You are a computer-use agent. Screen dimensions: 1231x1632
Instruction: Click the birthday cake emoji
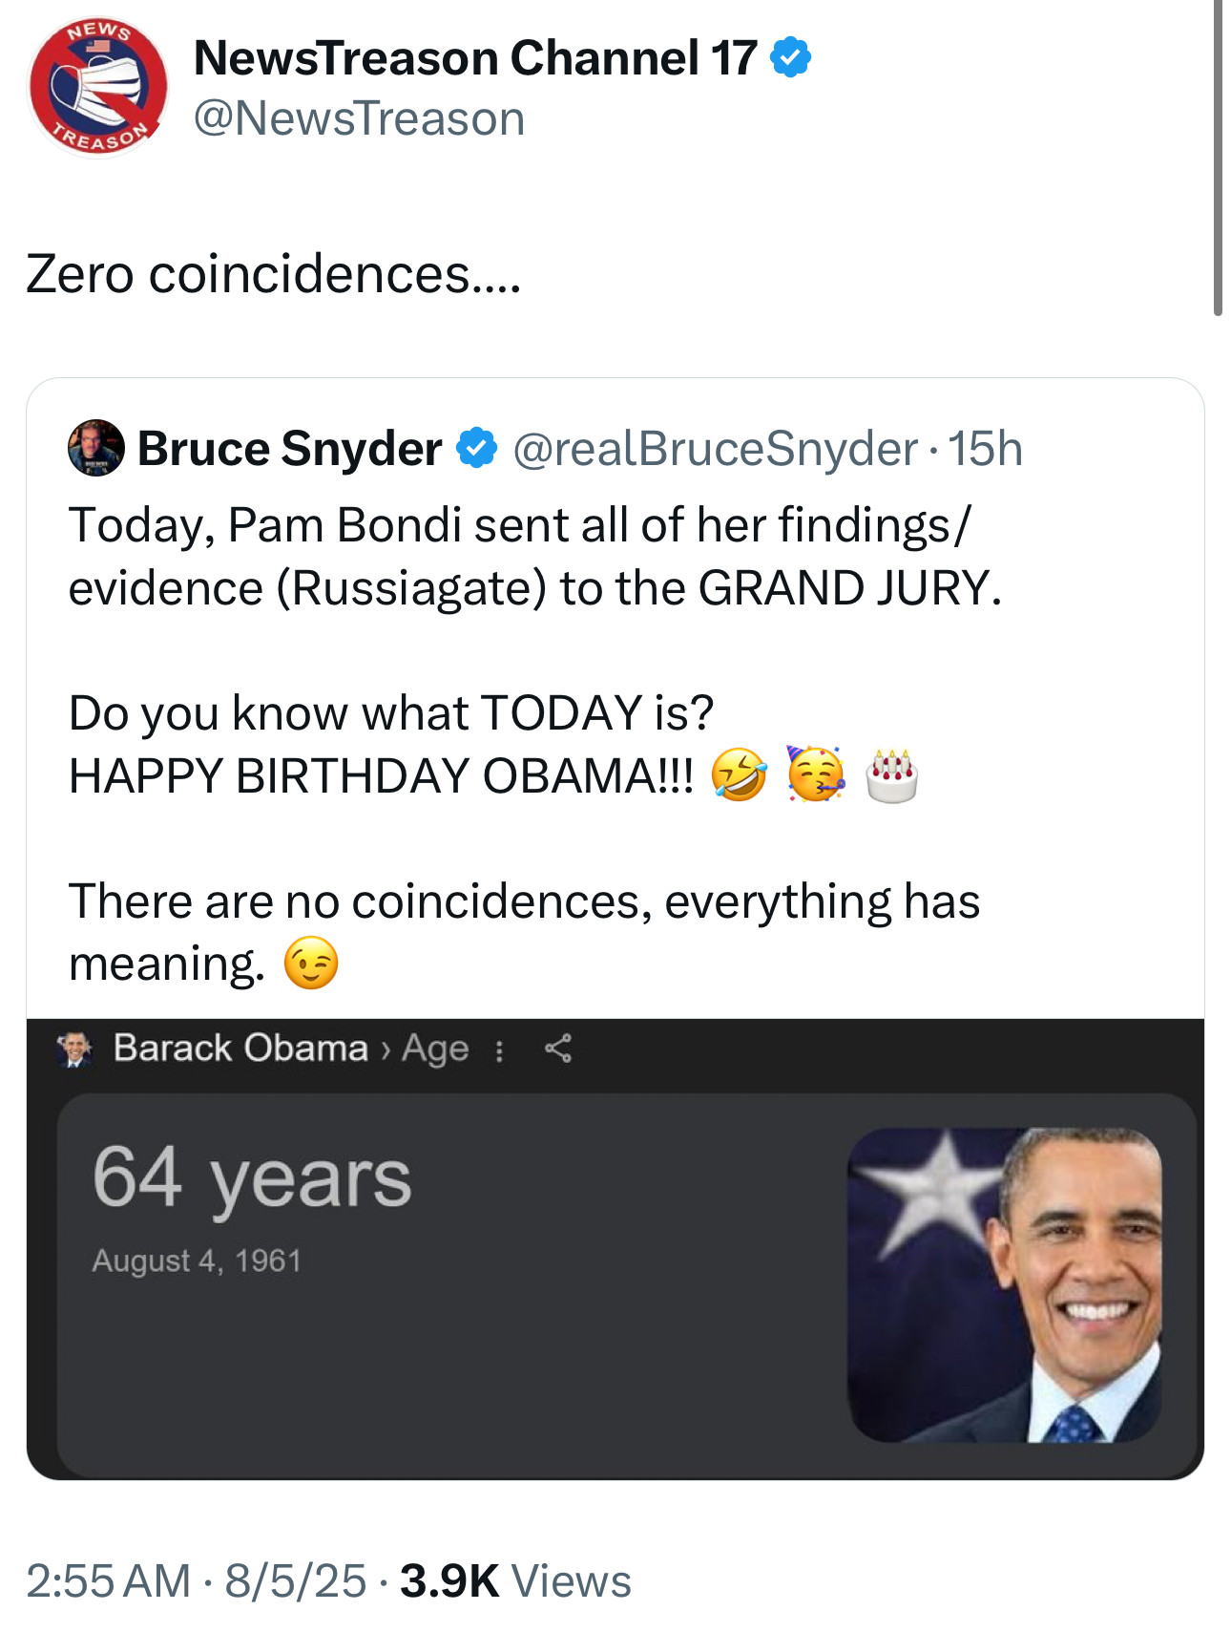point(891,775)
